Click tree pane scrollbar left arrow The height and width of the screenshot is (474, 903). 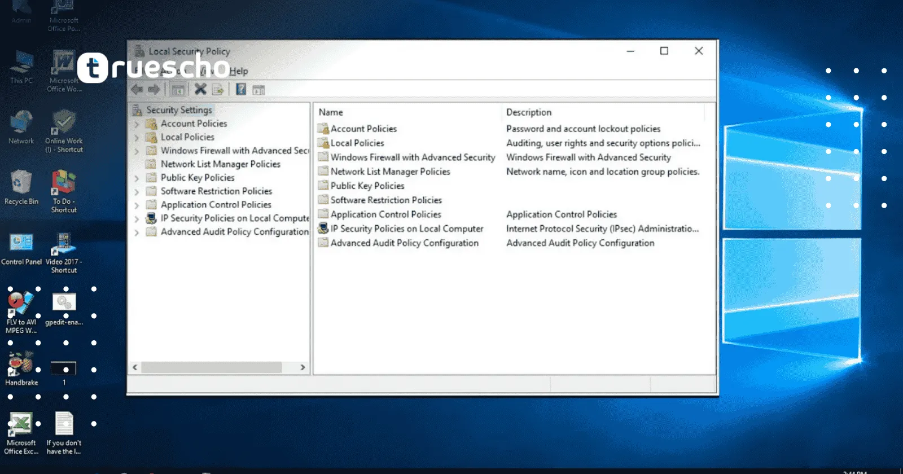point(135,367)
